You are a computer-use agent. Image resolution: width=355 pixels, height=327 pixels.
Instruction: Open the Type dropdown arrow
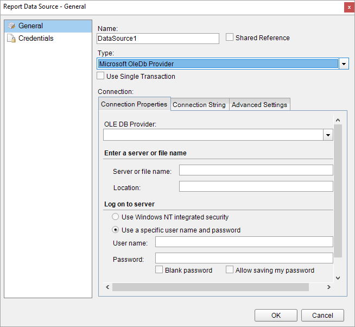[x=344, y=64]
